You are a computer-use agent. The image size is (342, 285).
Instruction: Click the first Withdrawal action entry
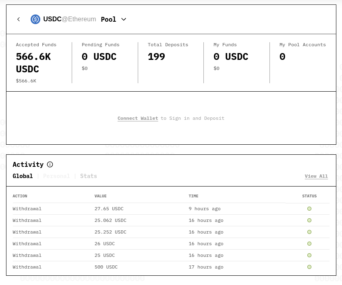[x=27, y=209]
